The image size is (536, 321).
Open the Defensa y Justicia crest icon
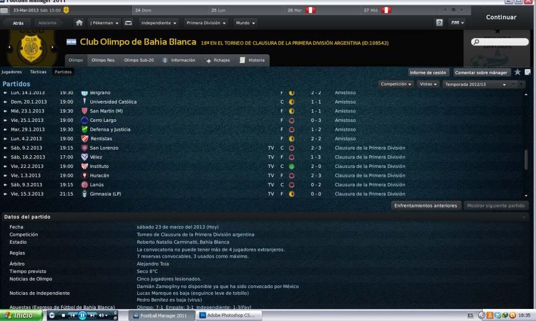coord(84,130)
